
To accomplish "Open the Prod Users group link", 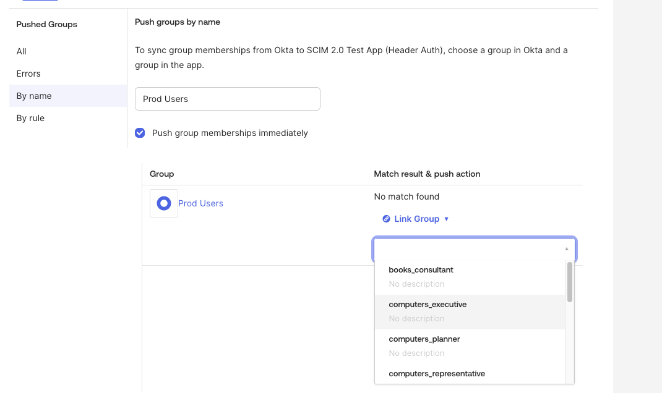I will click(200, 203).
